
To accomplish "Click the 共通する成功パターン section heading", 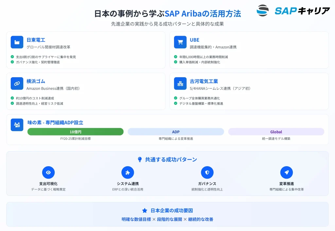I will (x=171, y=160).
